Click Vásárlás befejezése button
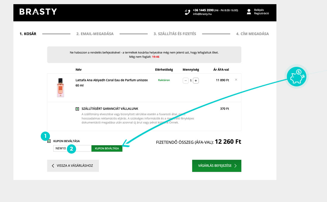Viewport: 327px width, 202px height. pyautogui.click(x=216, y=166)
